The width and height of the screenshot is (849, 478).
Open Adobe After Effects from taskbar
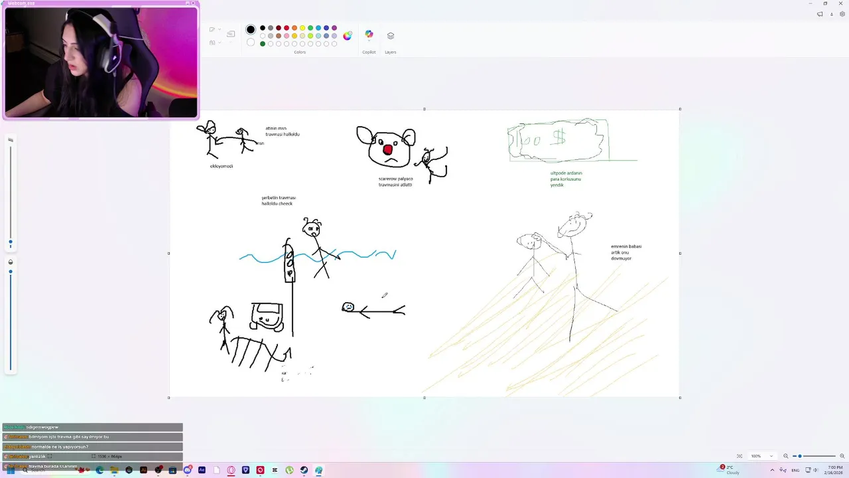(202, 470)
